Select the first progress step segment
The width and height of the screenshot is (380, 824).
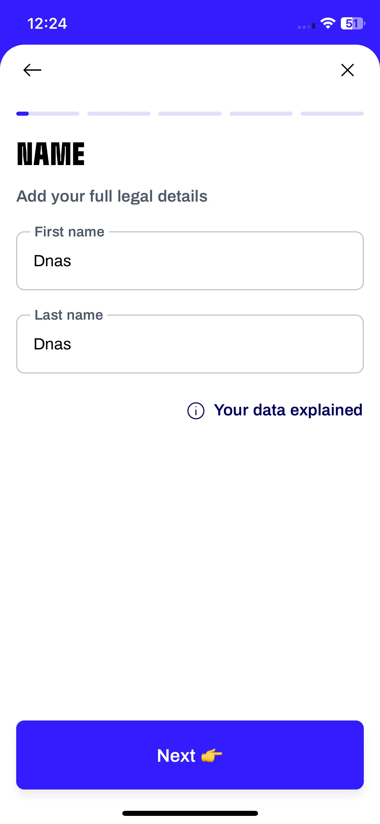click(48, 114)
